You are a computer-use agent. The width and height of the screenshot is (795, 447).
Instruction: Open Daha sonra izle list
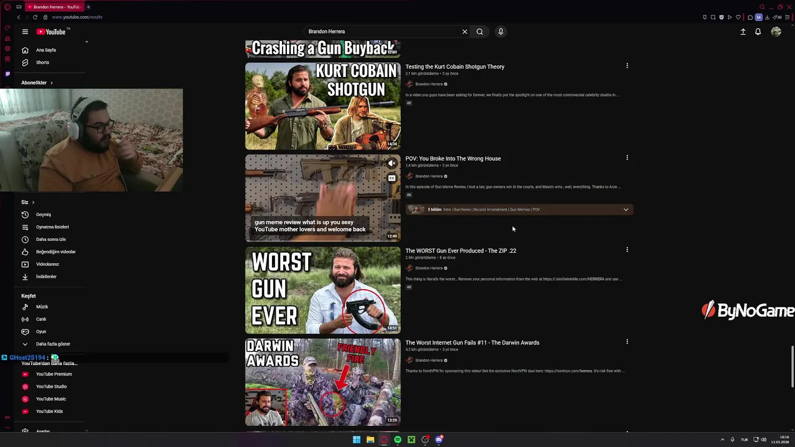coord(50,240)
